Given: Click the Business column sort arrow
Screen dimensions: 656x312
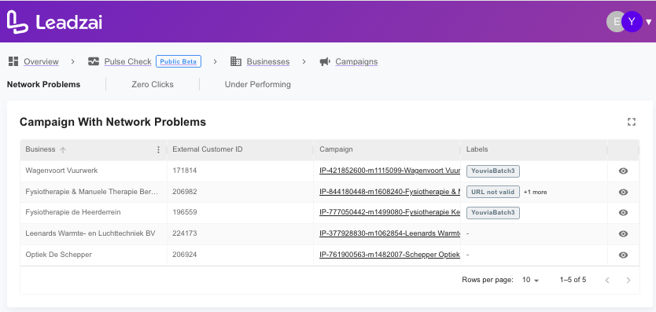Looking at the screenshot, I should pos(63,150).
